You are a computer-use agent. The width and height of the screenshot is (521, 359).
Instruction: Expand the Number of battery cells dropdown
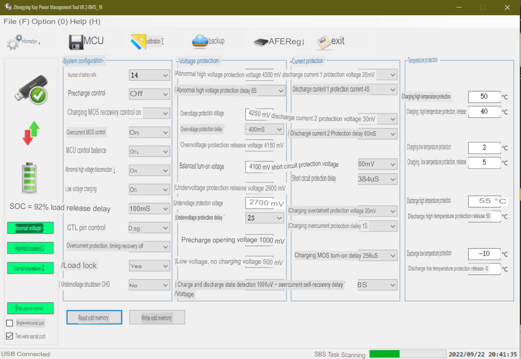[149, 75]
